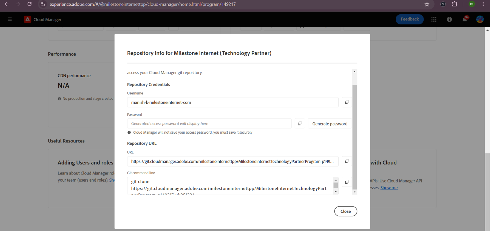The height and width of the screenshot is (231, 490).
Task: Click the browser forward arrow
Action: coord(18,4)
